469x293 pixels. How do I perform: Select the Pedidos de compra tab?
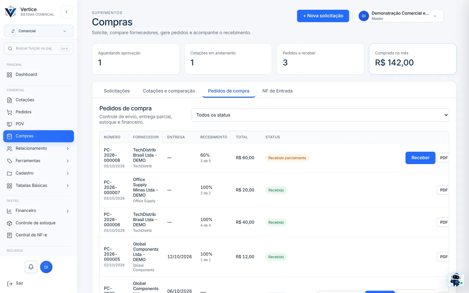pyautogui.click(x=229, y=91)
